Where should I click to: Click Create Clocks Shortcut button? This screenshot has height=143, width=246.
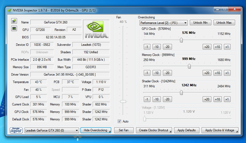click(x=154, y=130)
